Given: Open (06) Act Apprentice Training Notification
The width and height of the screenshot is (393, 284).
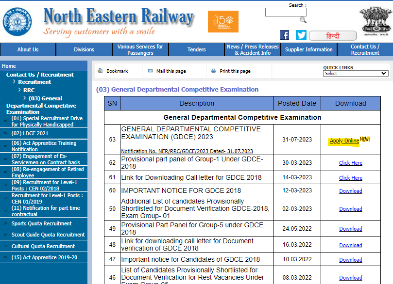Looking at the screenshot, I should 44,146.
